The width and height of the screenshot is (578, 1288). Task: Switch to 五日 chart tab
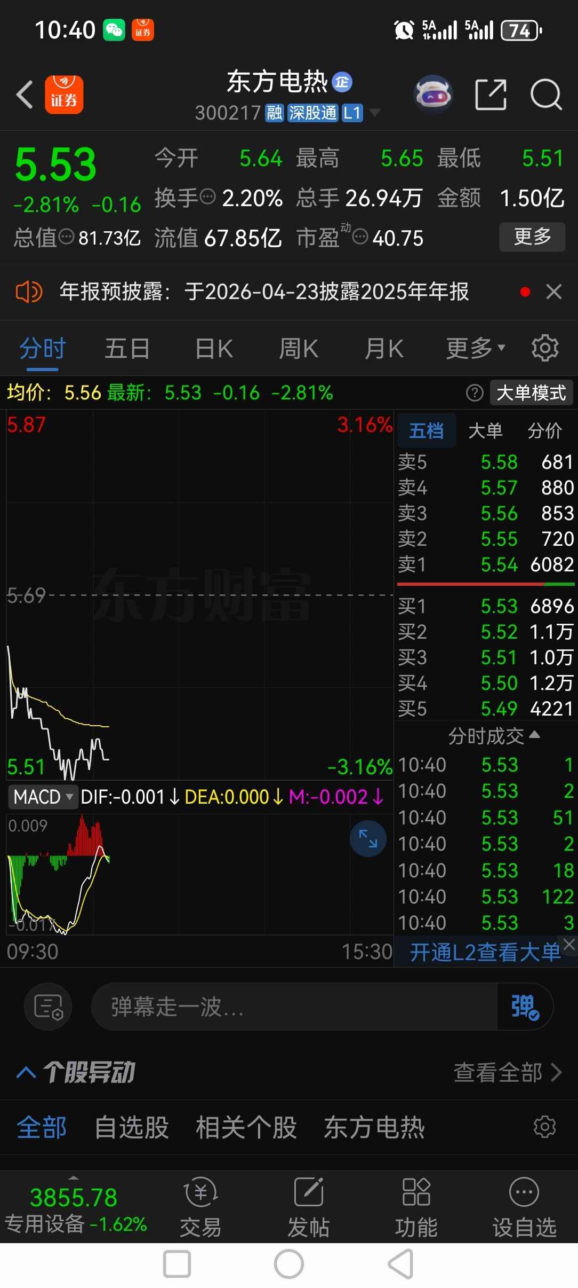click(127, 349)
